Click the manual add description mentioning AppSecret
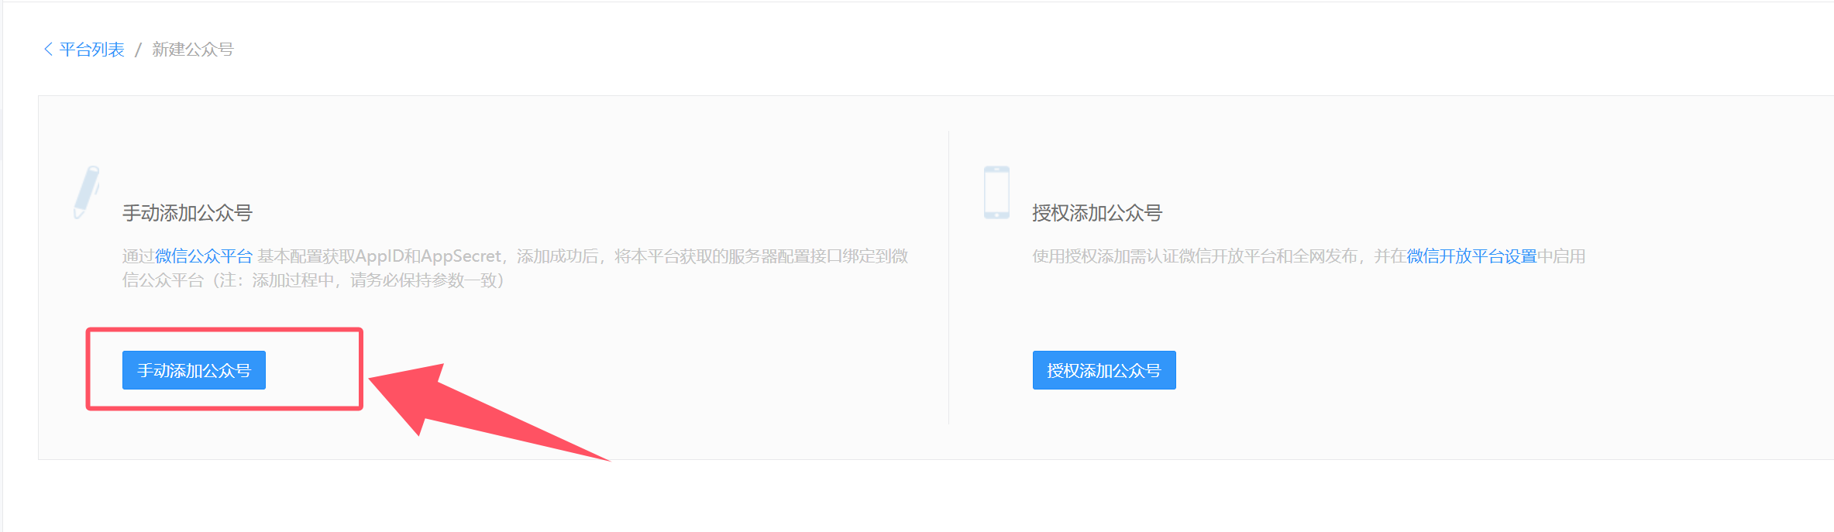Viewport: 1834px width, 532px height. pyautogui.click(x=515, y=268)
